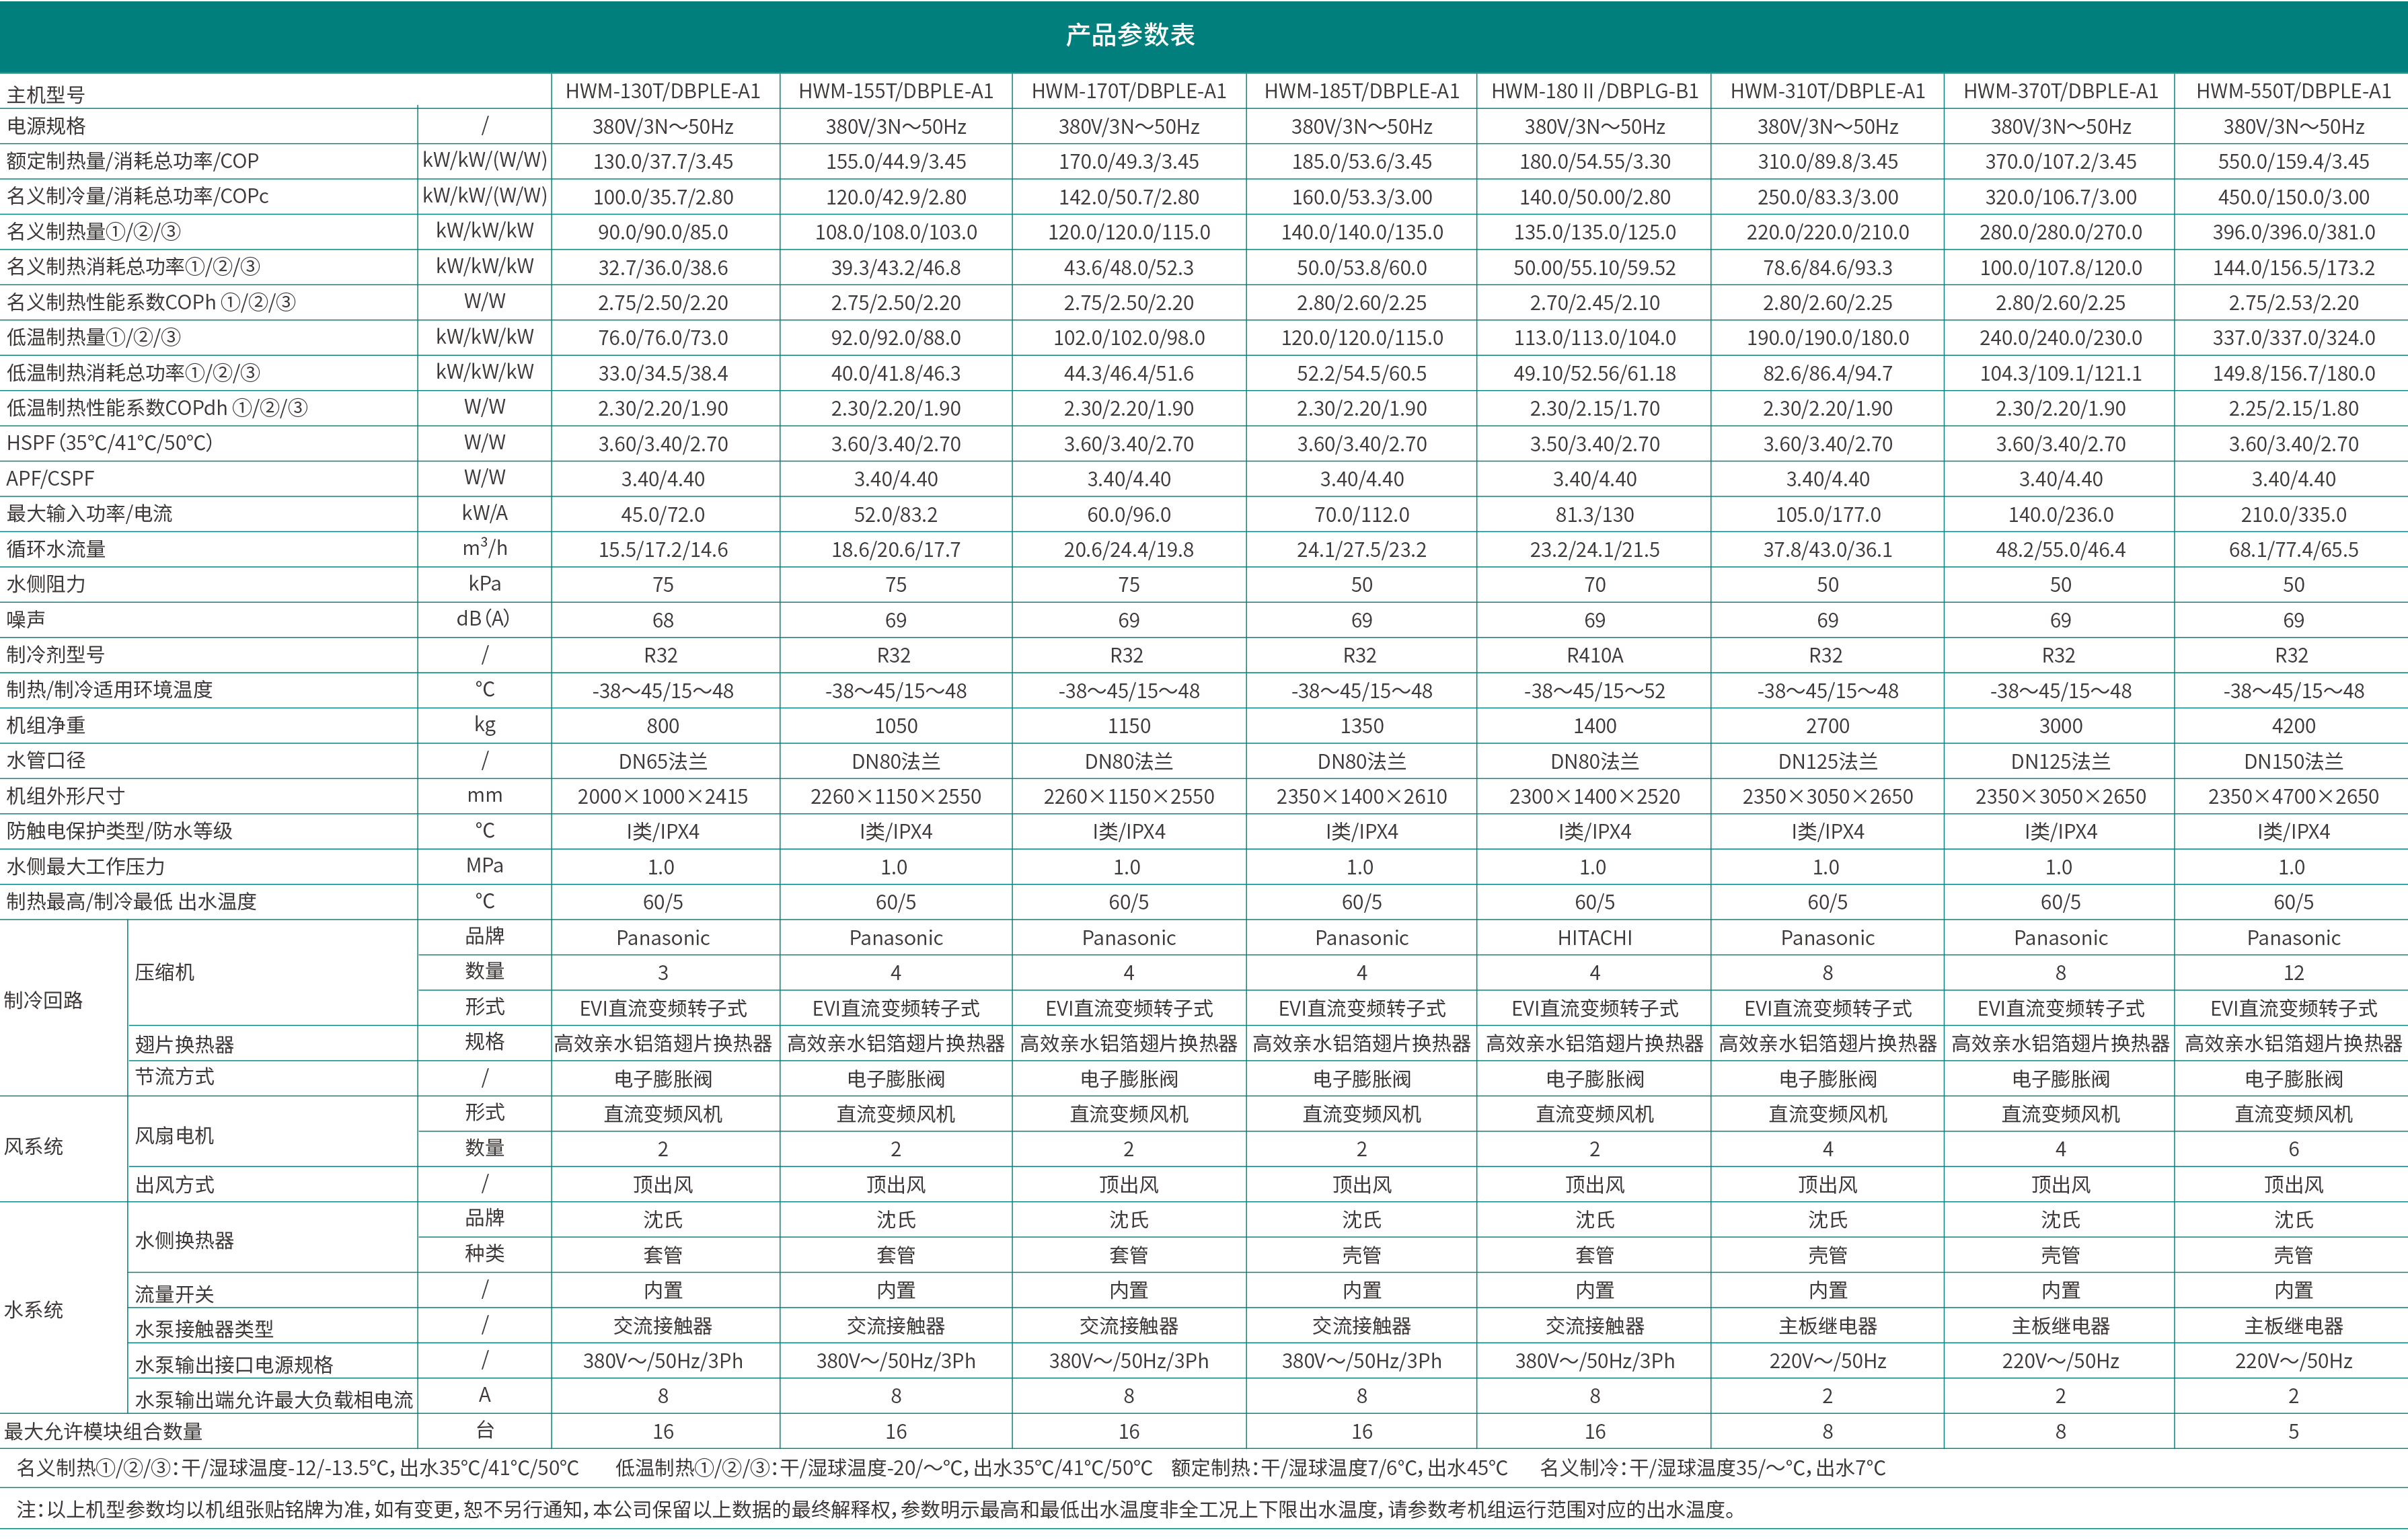Click the 机组净重 value 4200

pos(2293,726)
